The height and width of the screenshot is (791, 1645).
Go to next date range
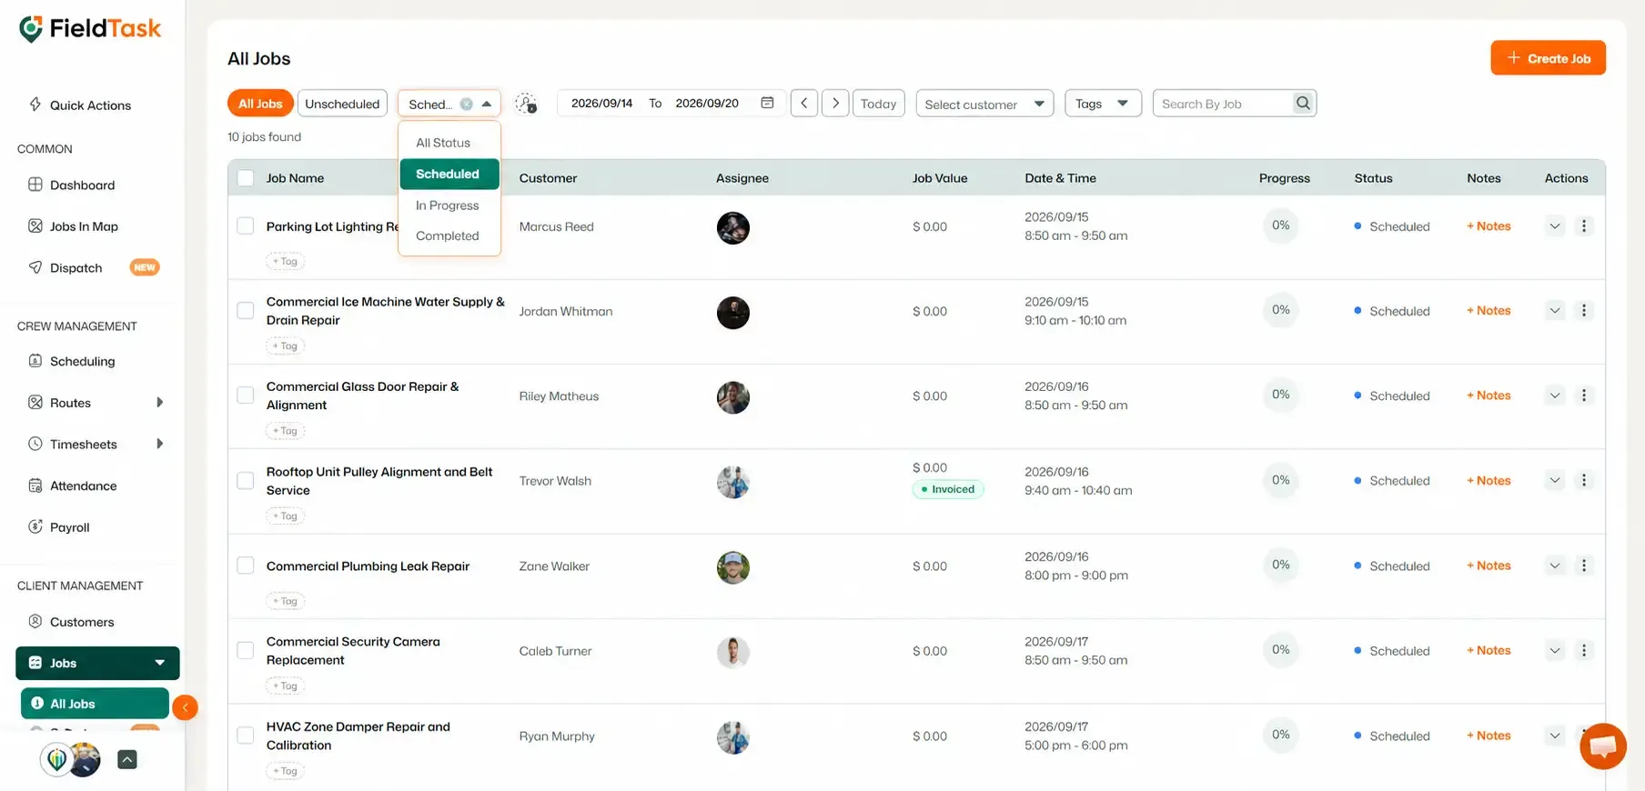pos(835,104)
